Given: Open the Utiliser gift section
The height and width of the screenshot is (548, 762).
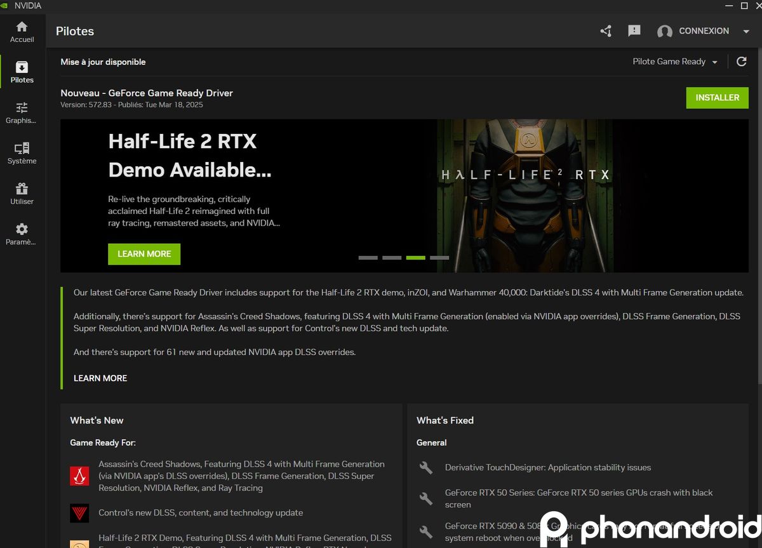Looking at the screenshot, I should click(22, 194).
